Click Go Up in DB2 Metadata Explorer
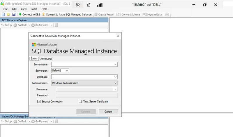 6,25
